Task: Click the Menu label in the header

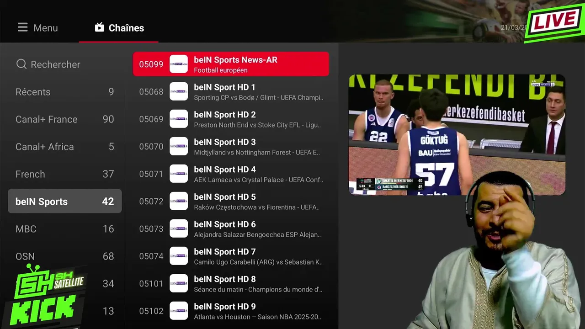Action: [46, 28]
